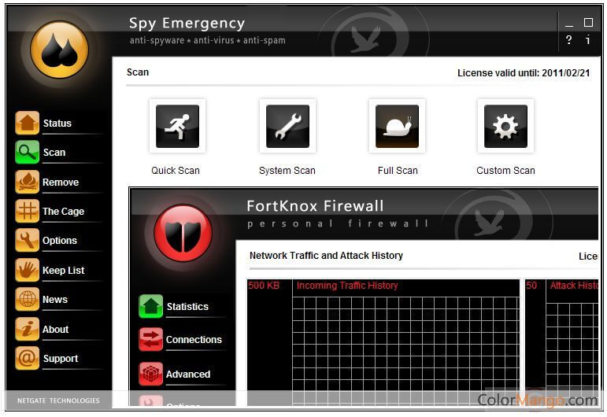Open the Remove fire icon

coord(27,182)
